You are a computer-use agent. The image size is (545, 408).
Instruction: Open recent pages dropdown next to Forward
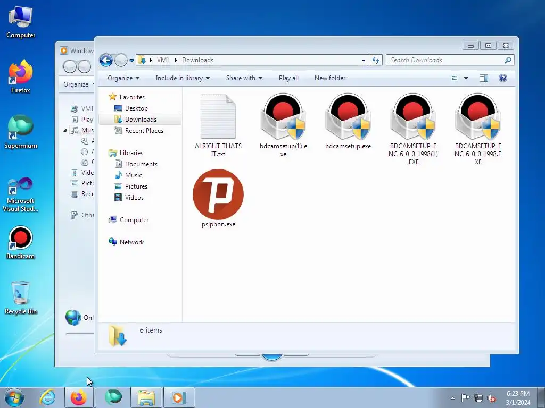tap(132, 61)
